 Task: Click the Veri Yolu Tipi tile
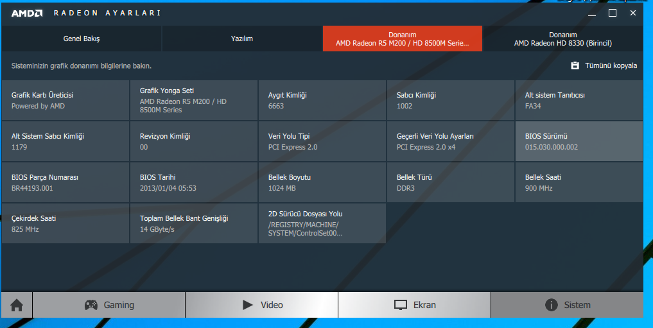click(x=322, y=141)
